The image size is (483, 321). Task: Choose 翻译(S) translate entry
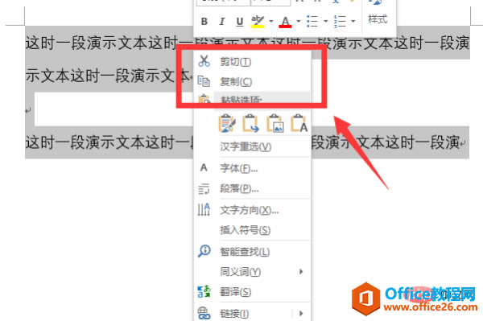[235, 292]
